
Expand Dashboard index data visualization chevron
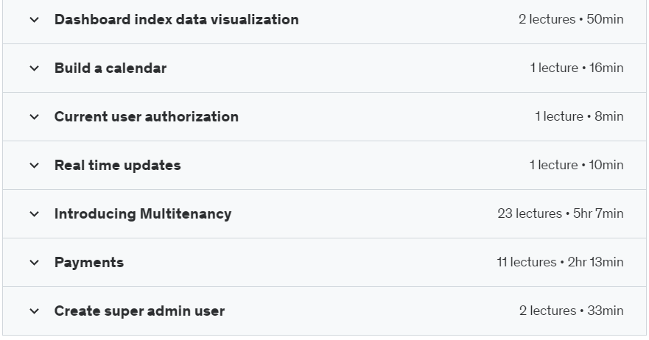pyautogui.click(x=35, y=19)
